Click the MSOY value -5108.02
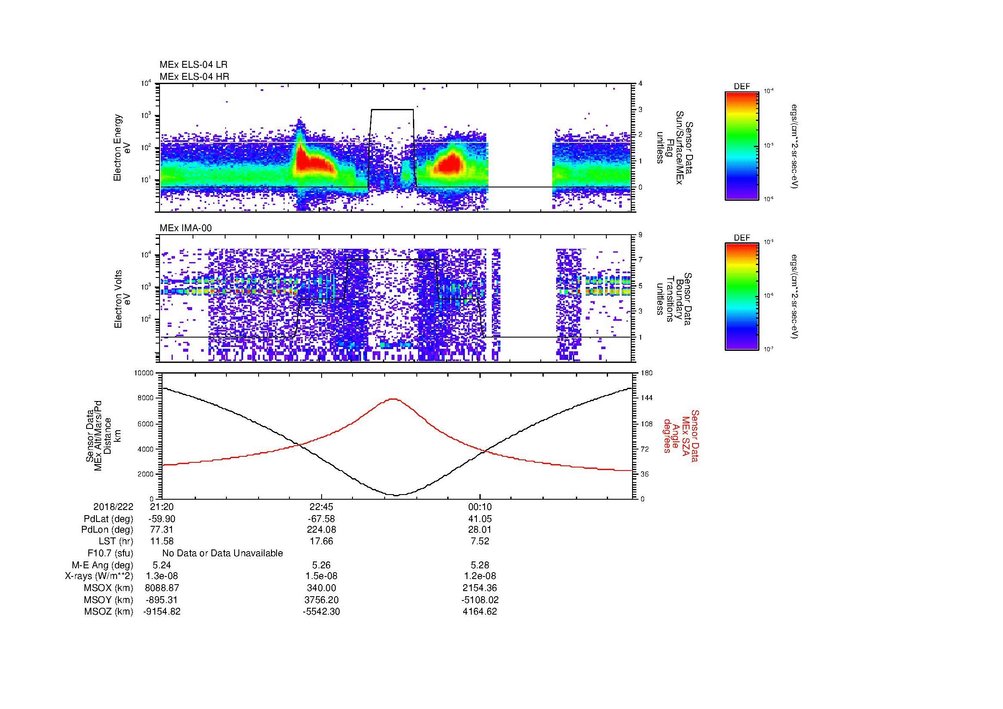This screenshot has width=1003, height=709. (480, 600)
